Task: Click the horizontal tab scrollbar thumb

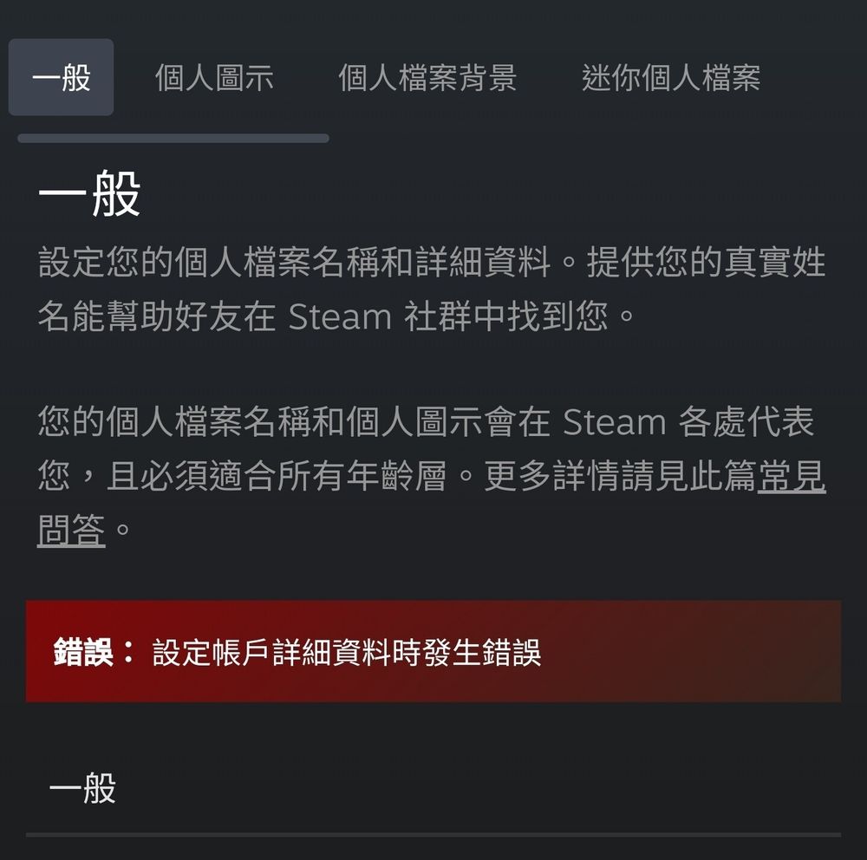Action: [x=173, y=138]
